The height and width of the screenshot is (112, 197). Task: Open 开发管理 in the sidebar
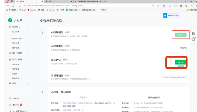(x=16, y=64)
